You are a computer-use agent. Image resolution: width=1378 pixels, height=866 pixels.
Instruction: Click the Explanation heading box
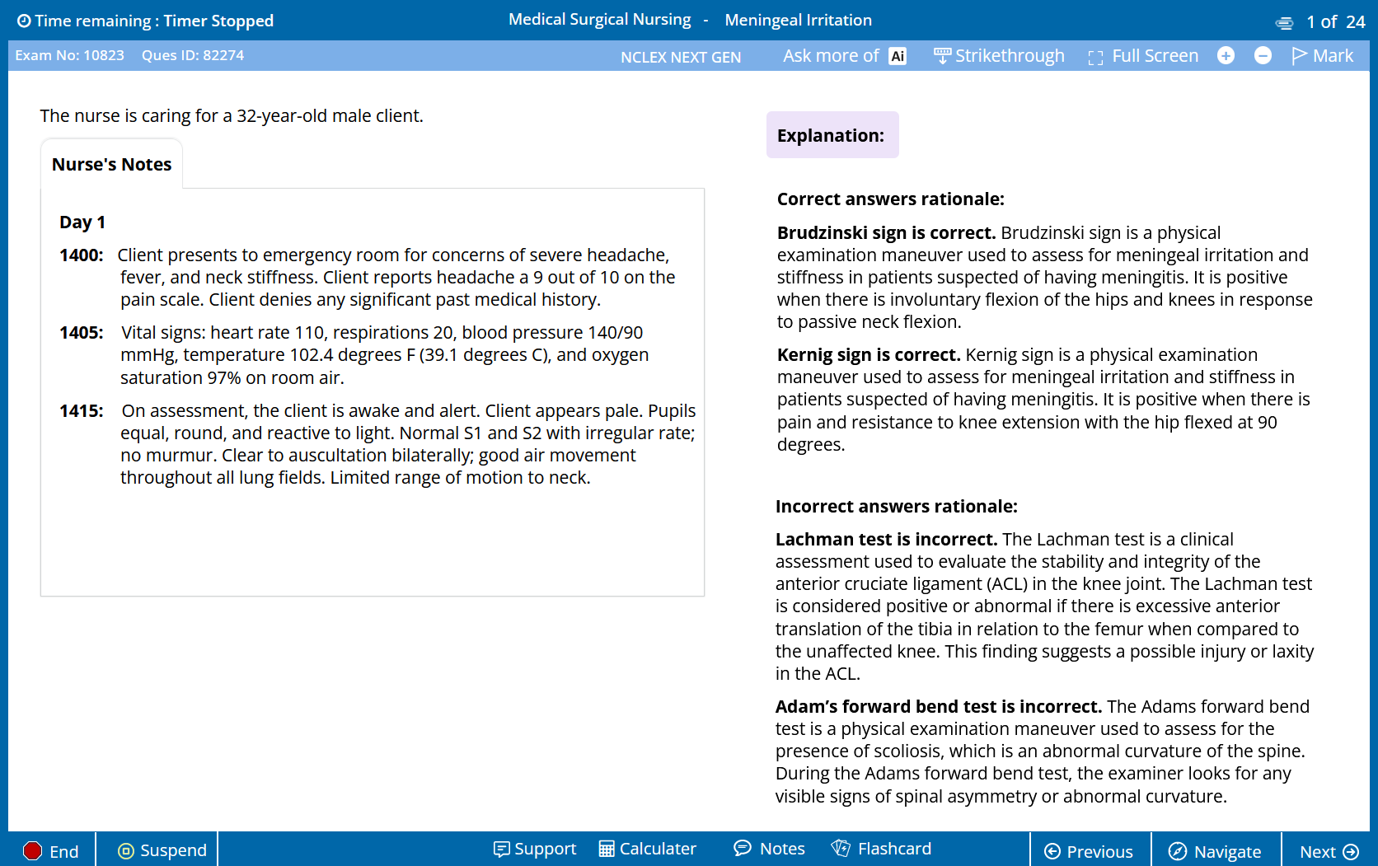coord(832,135)
